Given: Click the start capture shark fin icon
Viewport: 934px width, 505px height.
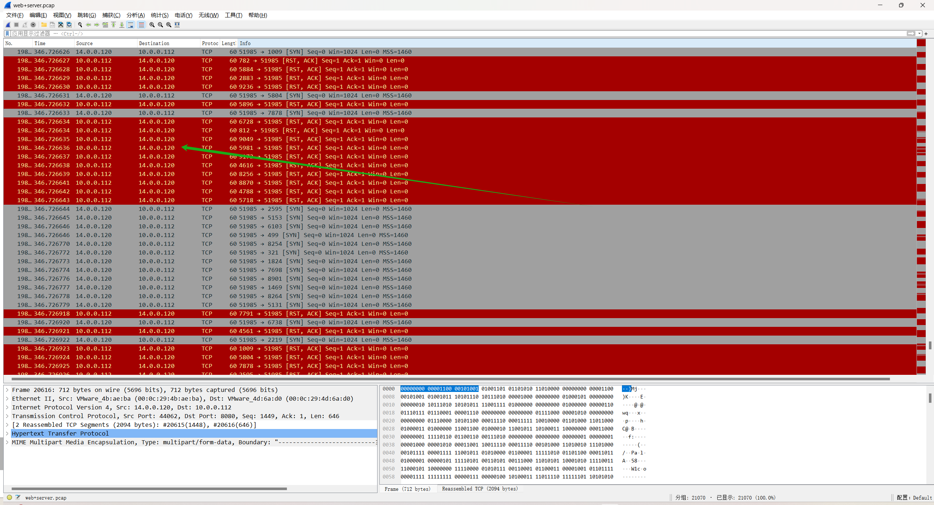Looking at the screenshot, I should (x=8, y=25).
